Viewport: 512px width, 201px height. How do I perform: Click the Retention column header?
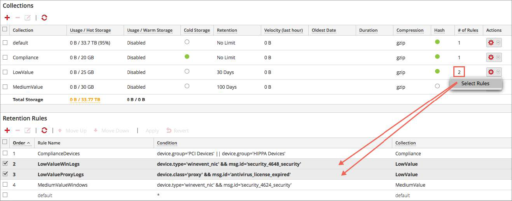227,30
